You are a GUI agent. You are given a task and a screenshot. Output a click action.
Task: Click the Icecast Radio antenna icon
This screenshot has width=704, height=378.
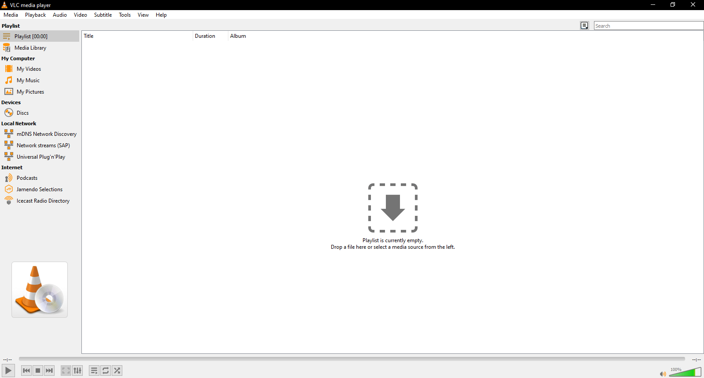[9, 200]
